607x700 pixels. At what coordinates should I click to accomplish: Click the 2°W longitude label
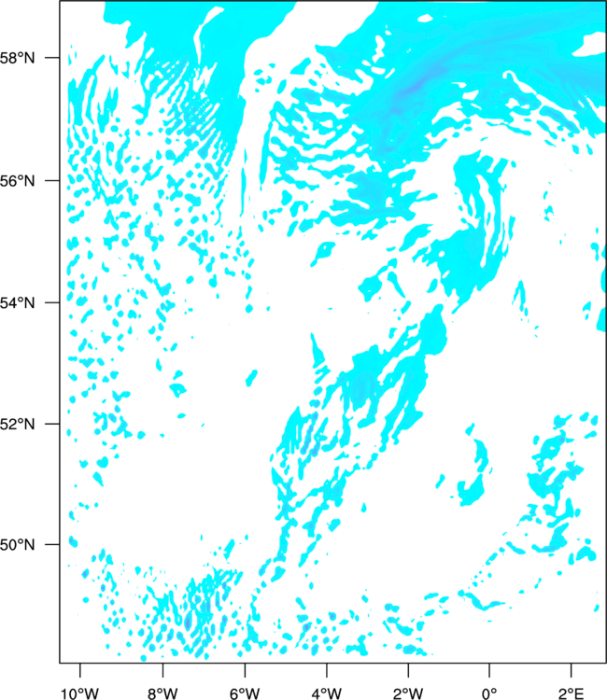tap(408, 693)
